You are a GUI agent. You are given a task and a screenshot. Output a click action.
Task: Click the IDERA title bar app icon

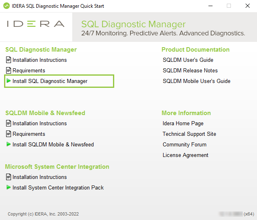[x=6, y=6]
